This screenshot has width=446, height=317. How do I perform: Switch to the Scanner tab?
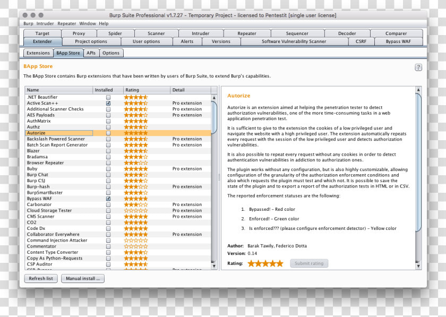coord(156,33)
